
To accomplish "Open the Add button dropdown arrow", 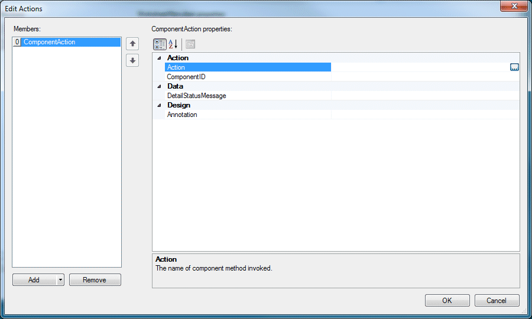I will pyautogui.click(x=60, y=280).
